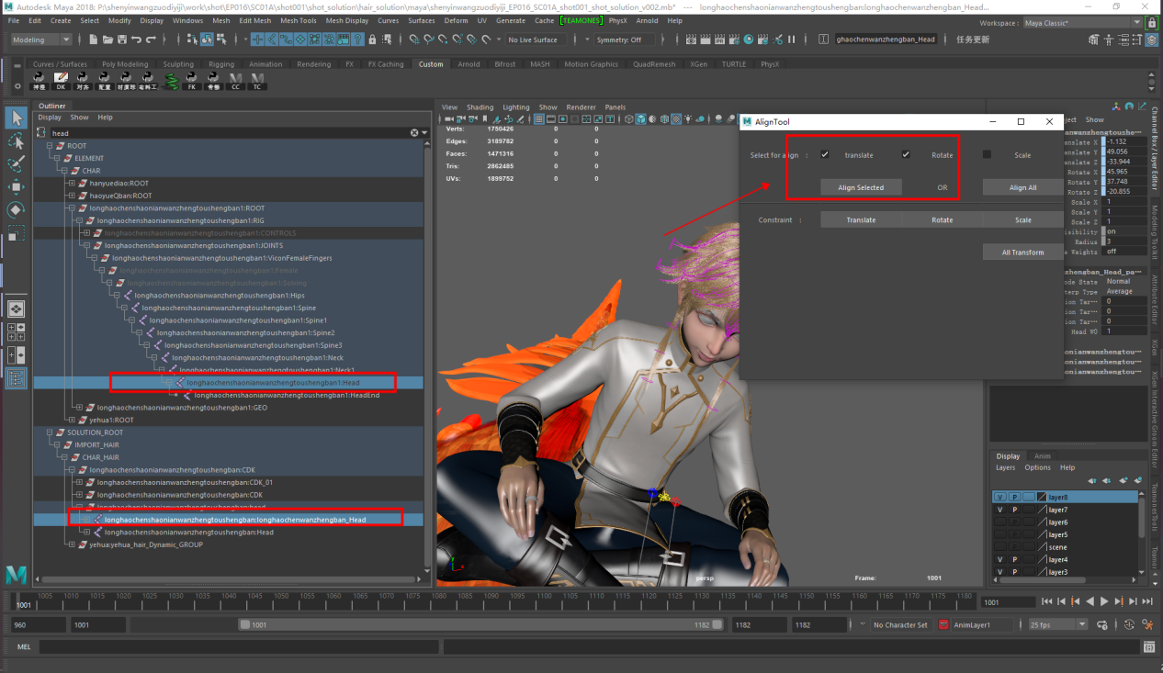
Task: Run the FK custom shelf script
Action: 191,81
